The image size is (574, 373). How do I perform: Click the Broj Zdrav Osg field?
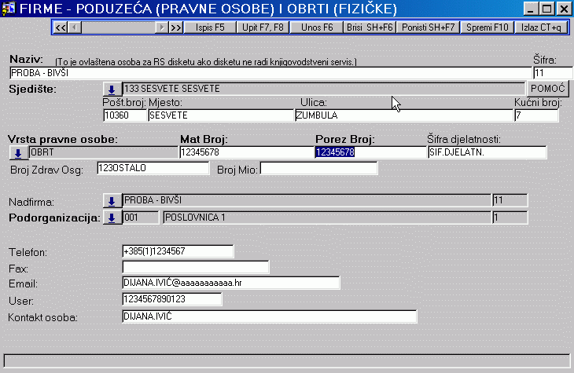[153, 168]
